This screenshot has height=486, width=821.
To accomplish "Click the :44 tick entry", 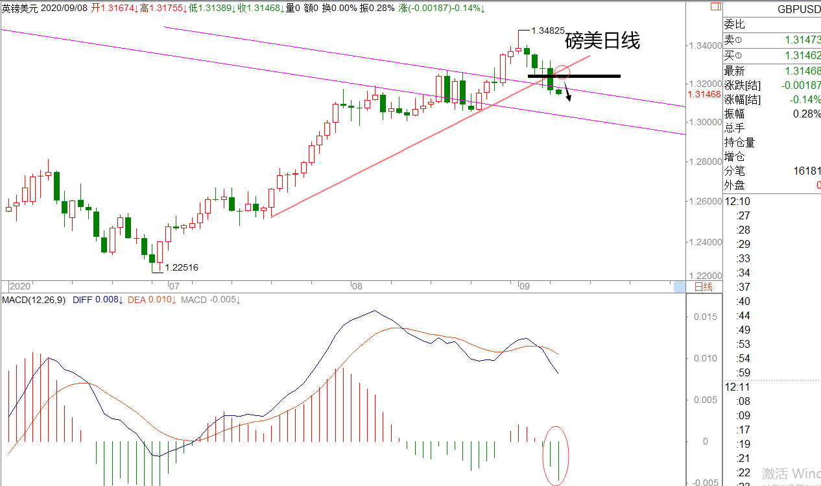I will (743, 315).
